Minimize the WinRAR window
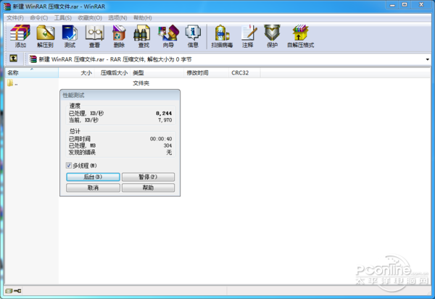The image size is (435, 299). [392, 5]
